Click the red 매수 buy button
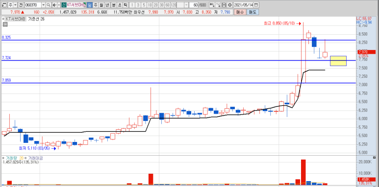 [240, 12]
